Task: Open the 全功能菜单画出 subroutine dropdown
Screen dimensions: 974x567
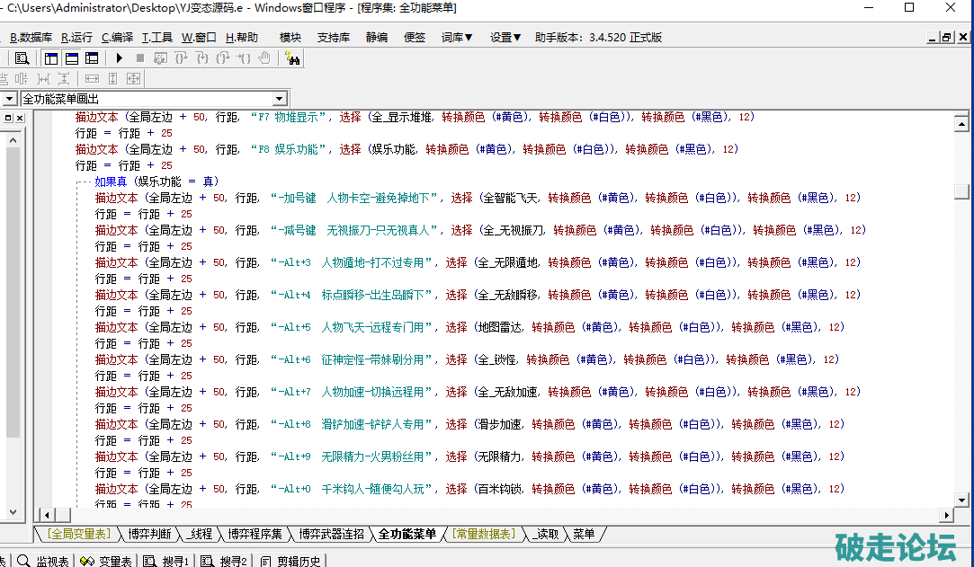Action: pyautogui.click(x=279, y=99)
